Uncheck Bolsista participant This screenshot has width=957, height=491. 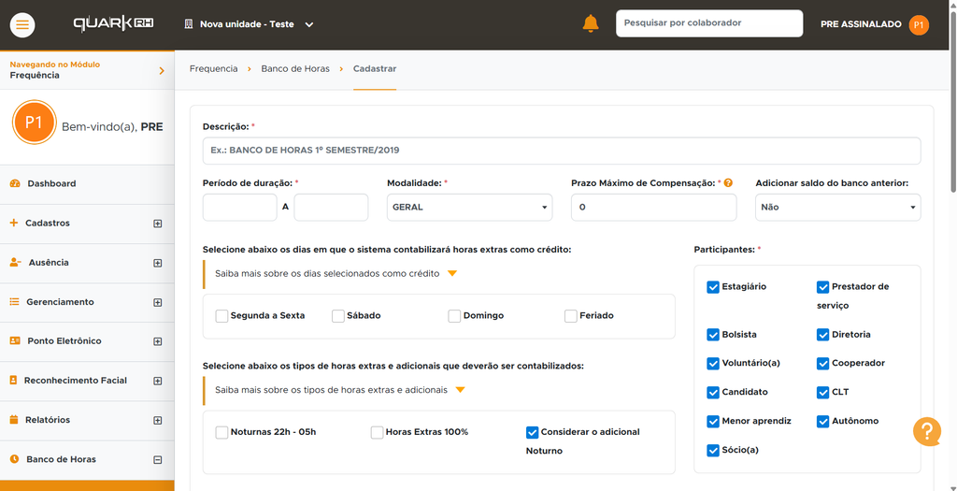point(713,335)
